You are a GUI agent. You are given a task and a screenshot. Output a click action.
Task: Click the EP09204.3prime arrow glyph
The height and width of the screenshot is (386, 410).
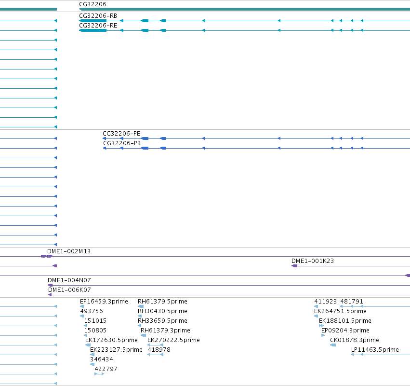click(x=323, y=335)
